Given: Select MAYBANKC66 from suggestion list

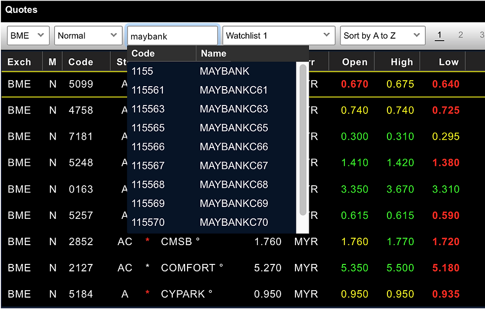Looking at the screenshot, I should [x=212, y=147].
